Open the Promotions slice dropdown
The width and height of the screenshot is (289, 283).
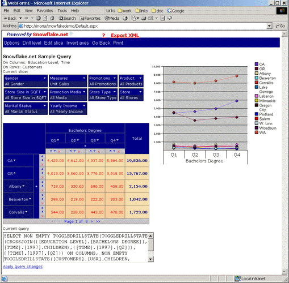click(115, 78)
